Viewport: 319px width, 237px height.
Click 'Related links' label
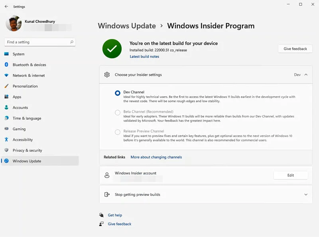(x=114, y=157)
